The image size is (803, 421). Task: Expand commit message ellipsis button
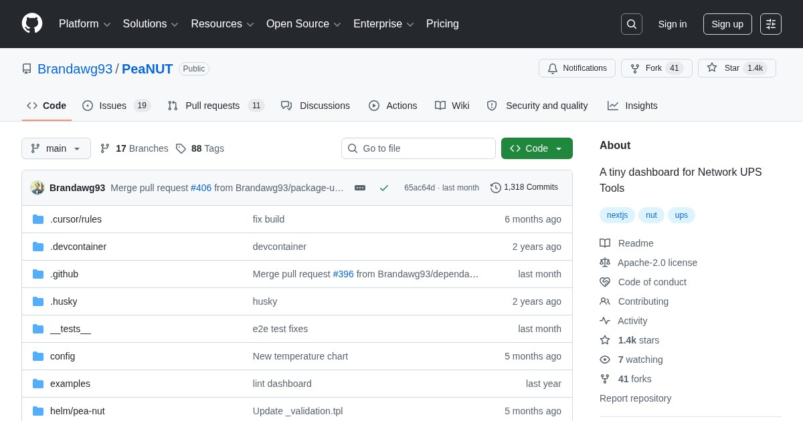pyautogui.click(x=360, y=188)
